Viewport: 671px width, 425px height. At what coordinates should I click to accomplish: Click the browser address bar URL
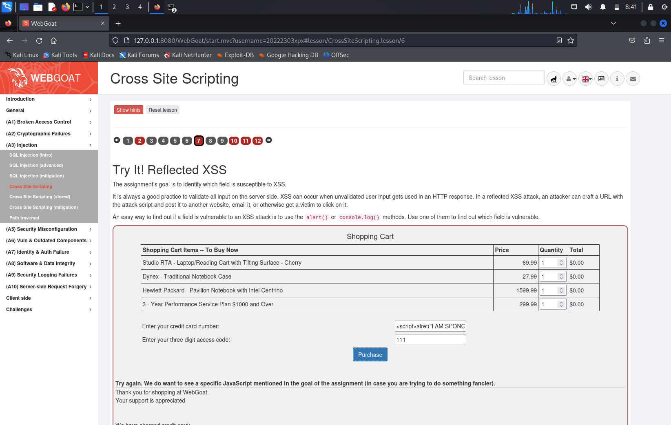coord(269,40)
